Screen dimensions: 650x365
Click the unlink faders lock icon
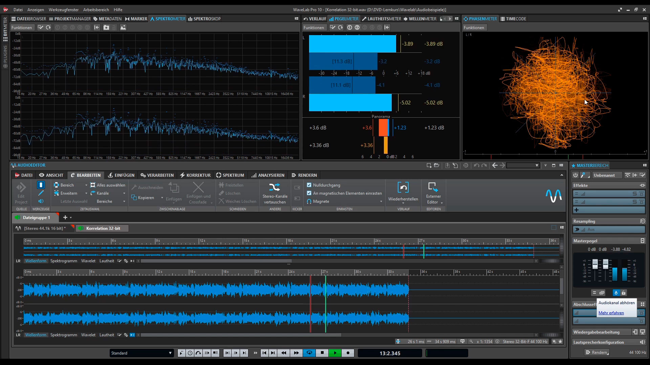624,293
